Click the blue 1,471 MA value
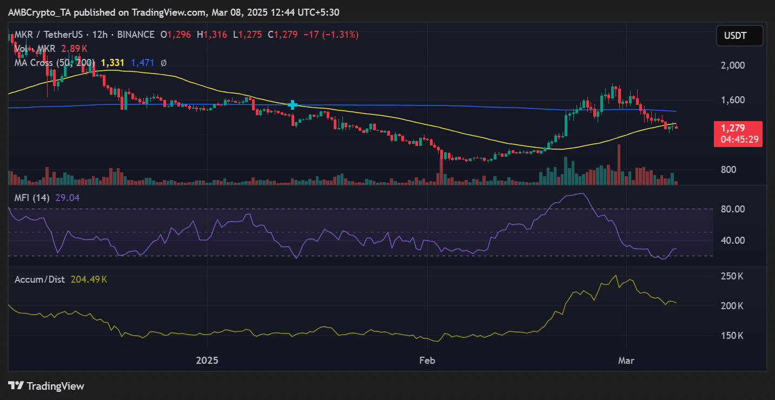Image resolution: width=775 pixels, height=400 pixels. click(x=142, y=63)
